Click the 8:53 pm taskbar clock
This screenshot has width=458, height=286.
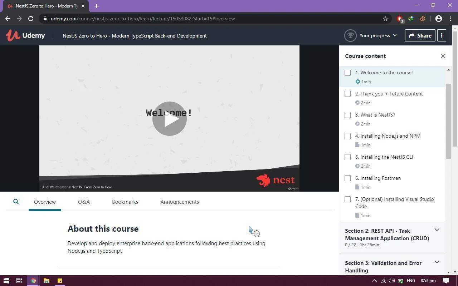click(x=428, y=281)
